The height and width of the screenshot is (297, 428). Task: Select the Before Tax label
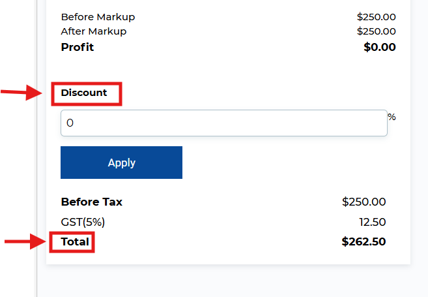click(x=91, y=202)
